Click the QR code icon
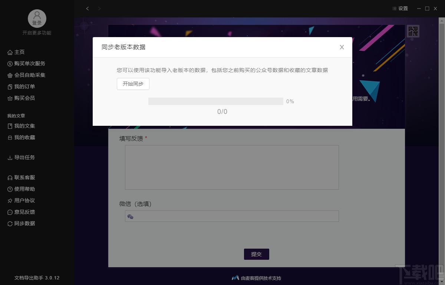Screen dimensions: 445x285 413,31
